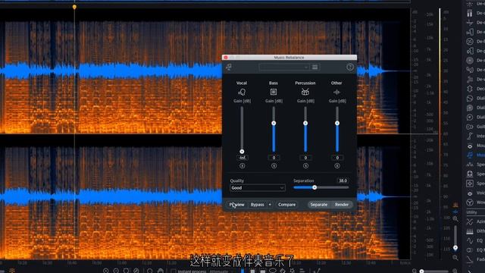Click the Percussion drum icon
Viewport: 485px width, 273px height.
(x=305, y=92)
